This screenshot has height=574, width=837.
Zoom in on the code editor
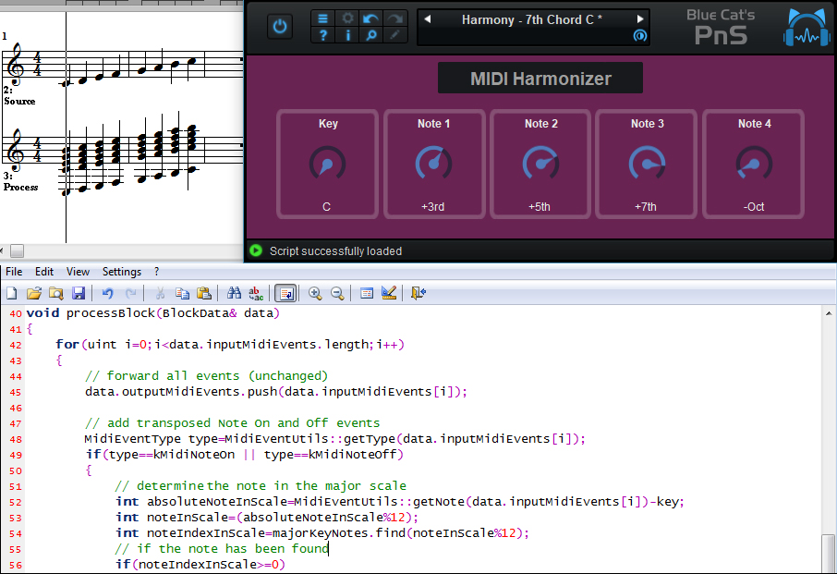(315, 293)
